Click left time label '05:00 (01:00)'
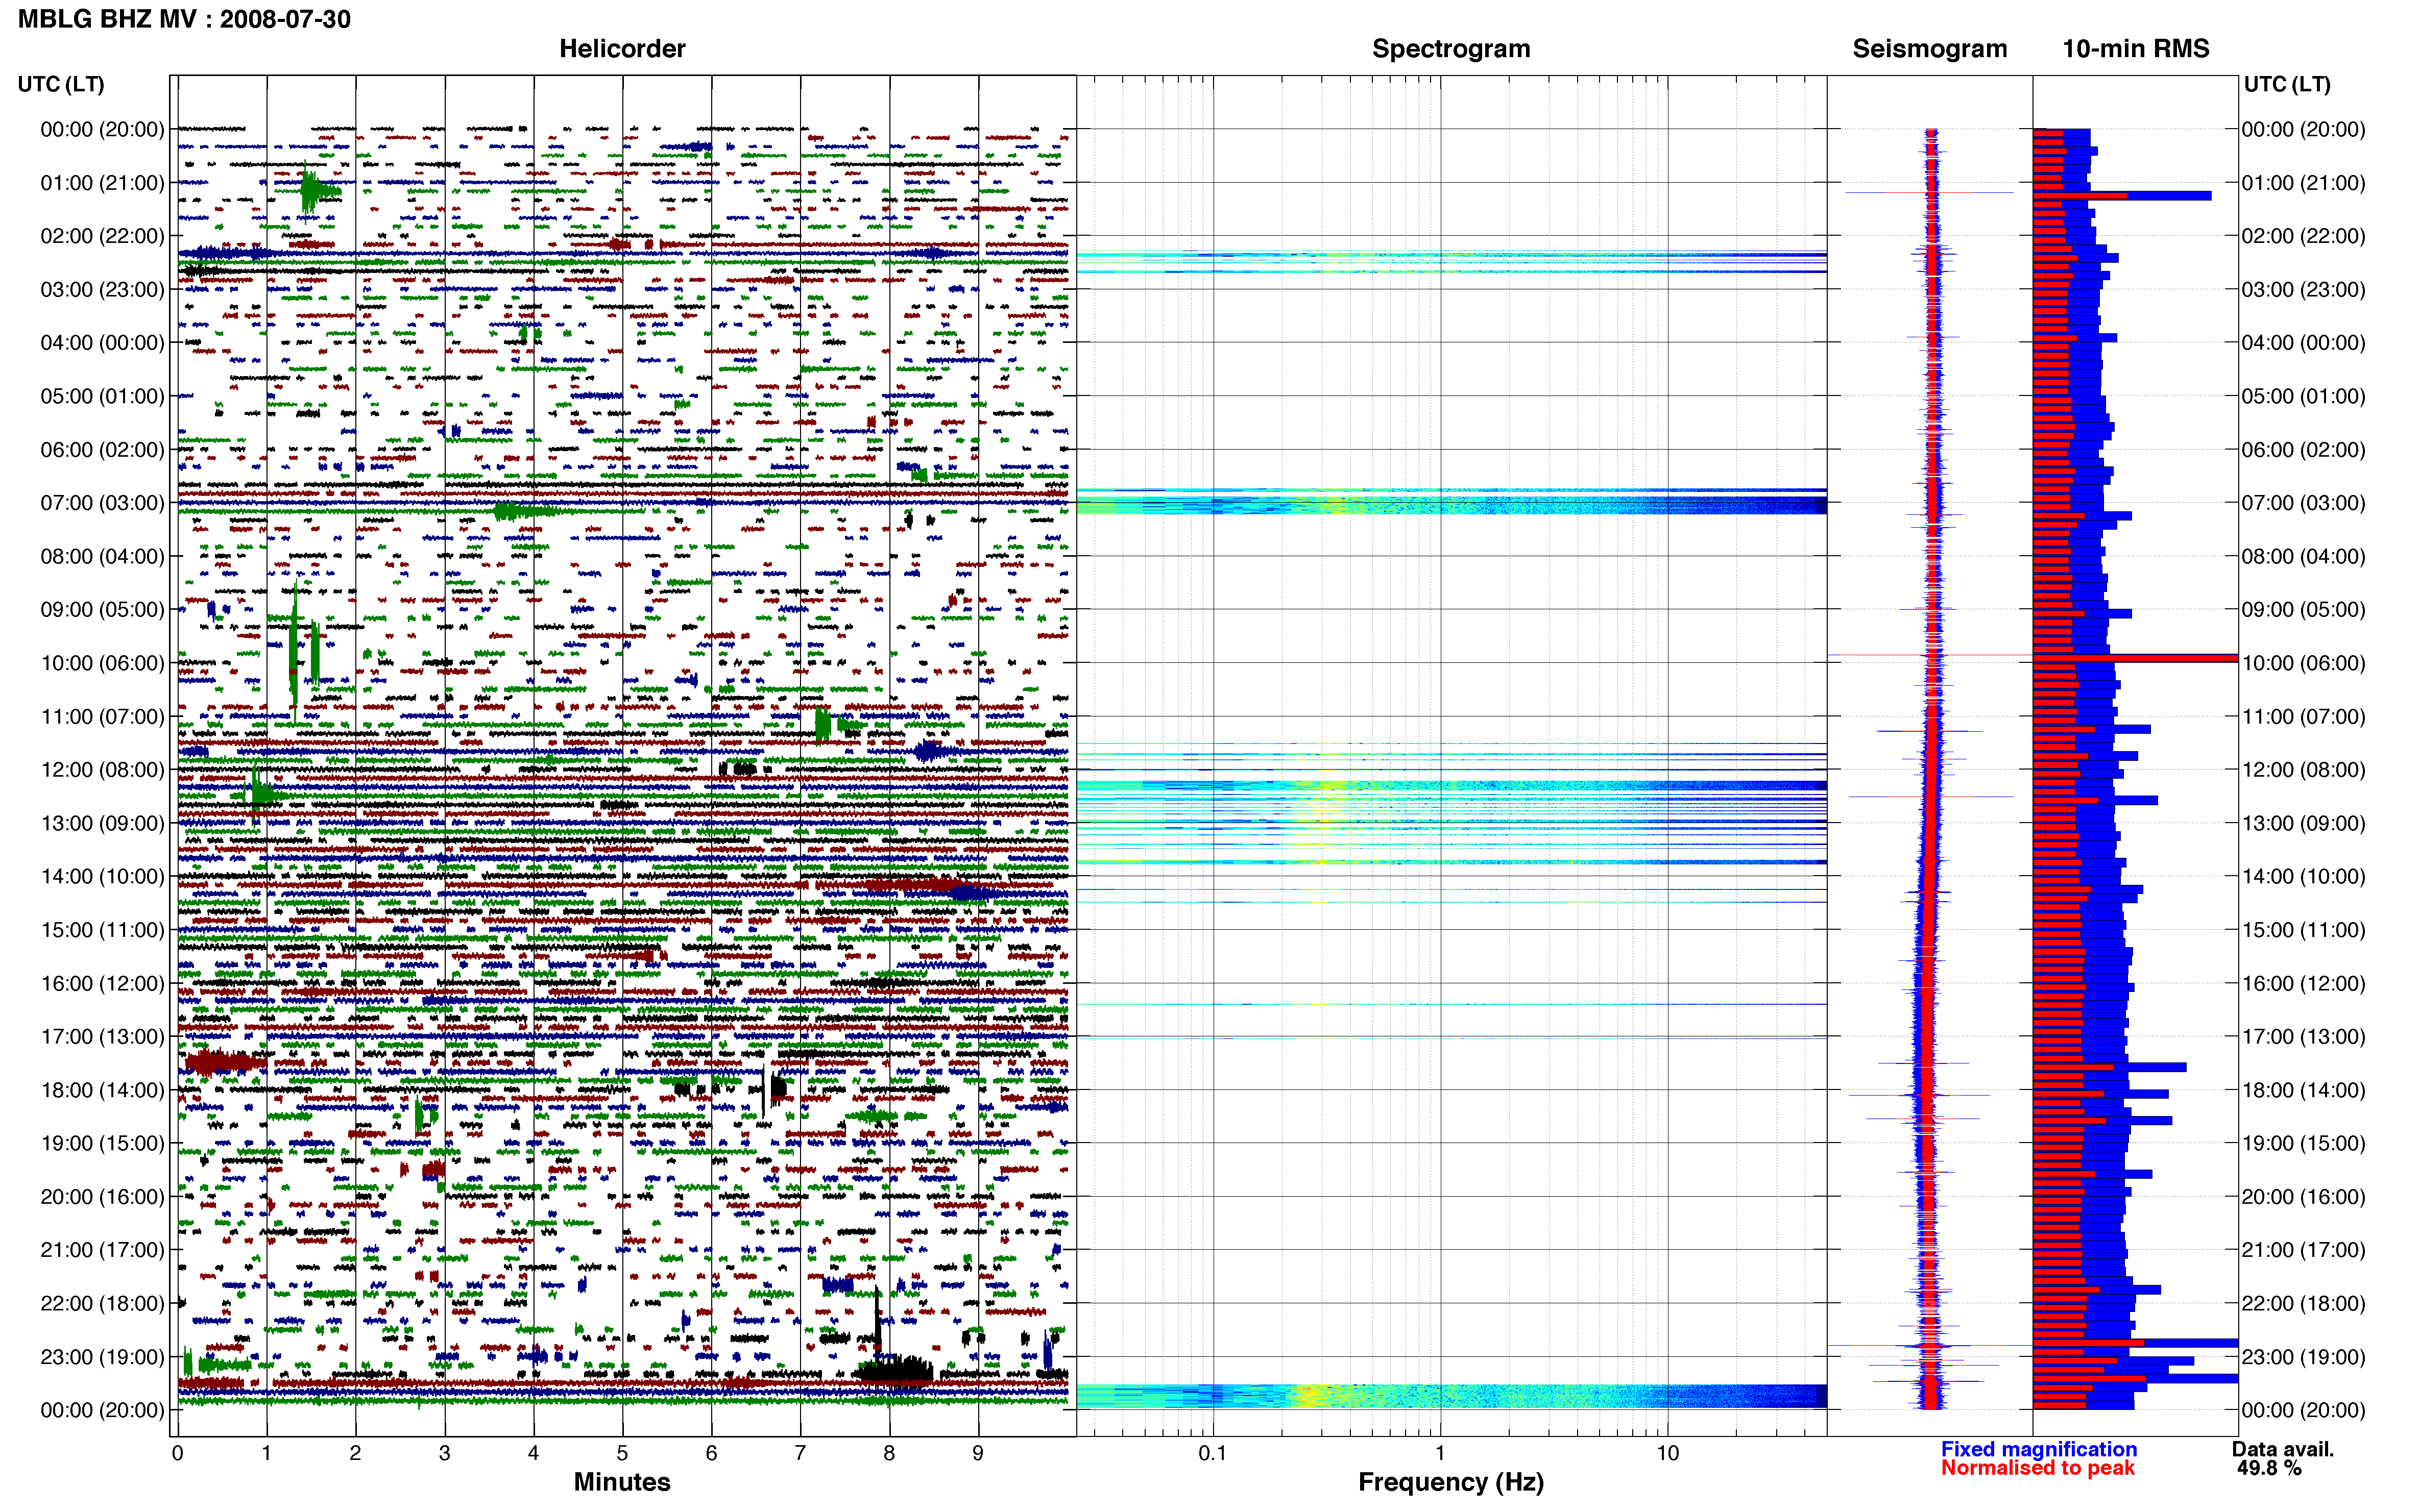The image size is (2420, 1512). [x=102, y=396]
